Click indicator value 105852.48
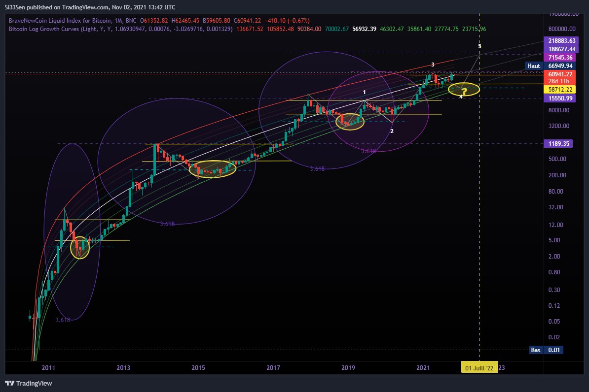589x392 pixels. click(280, 29)
